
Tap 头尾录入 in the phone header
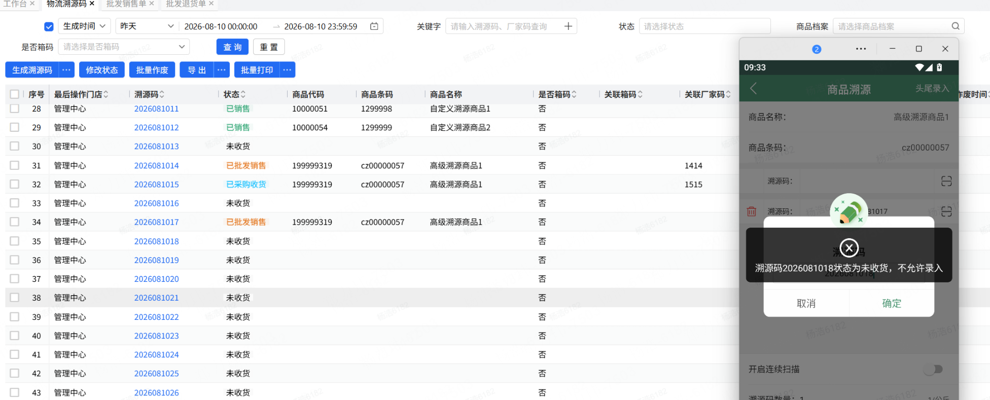point(932,88)
